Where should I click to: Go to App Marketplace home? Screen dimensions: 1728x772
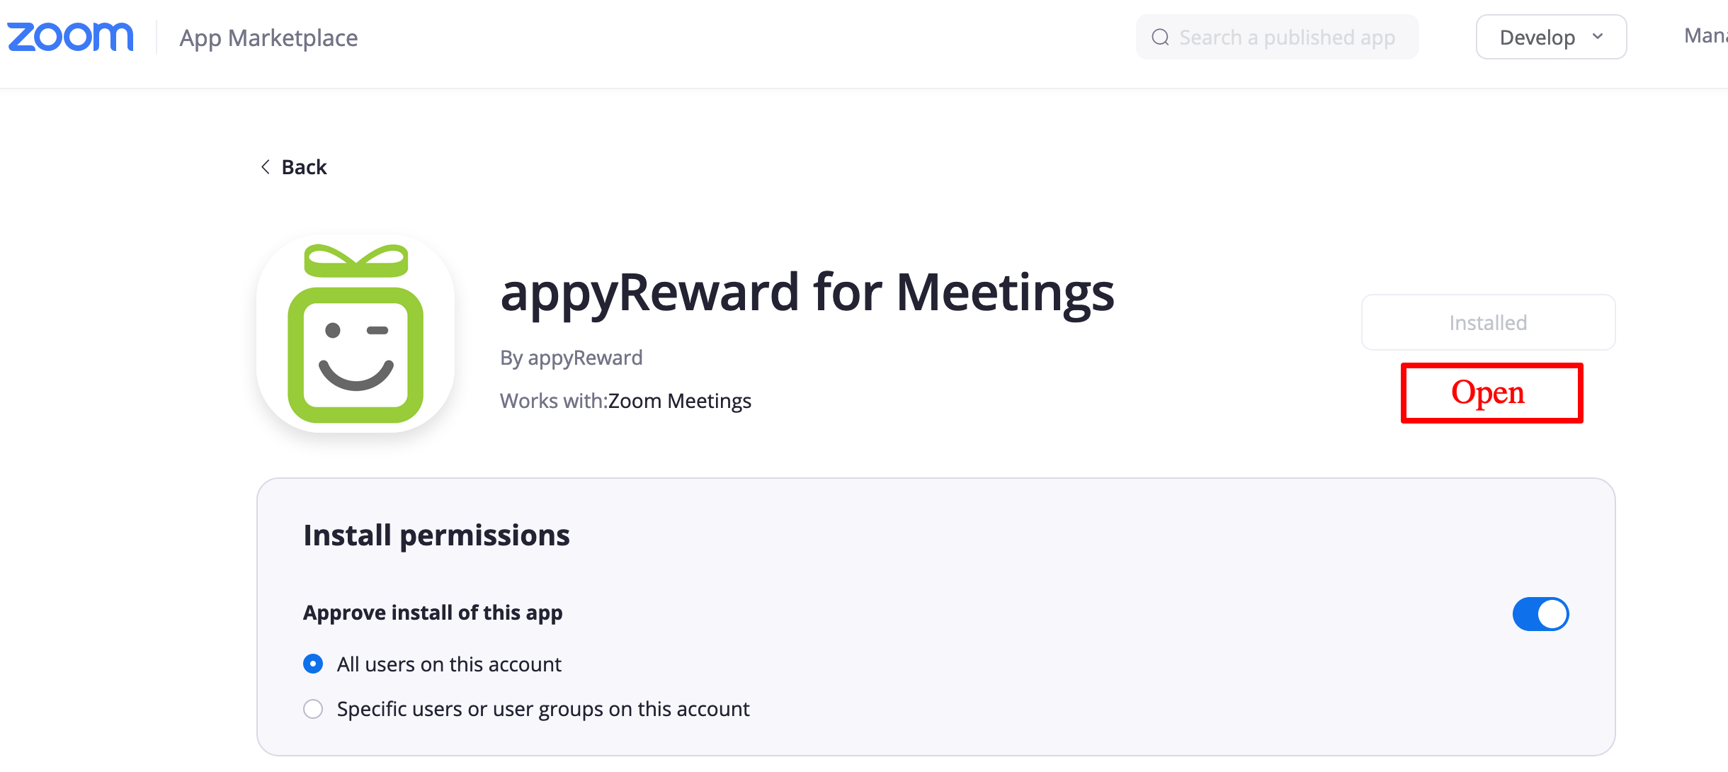click(x=268, y=38)
